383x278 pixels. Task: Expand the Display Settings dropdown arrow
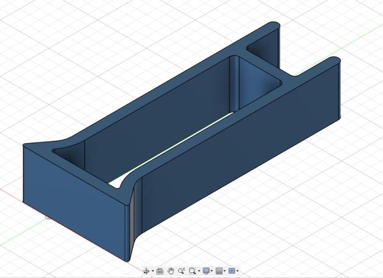coord(212,271)
